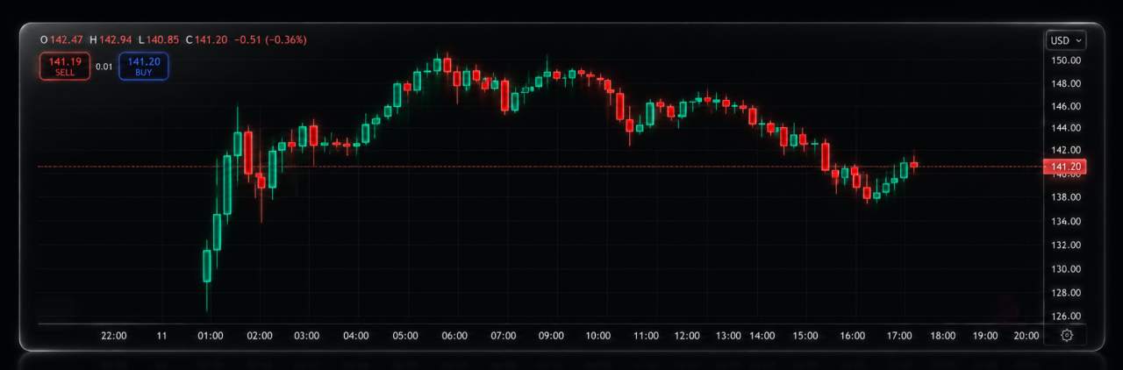This screenshot has width=1123, height=370.
Task: Select the open price O 142.47
Action: pos(62,39)
